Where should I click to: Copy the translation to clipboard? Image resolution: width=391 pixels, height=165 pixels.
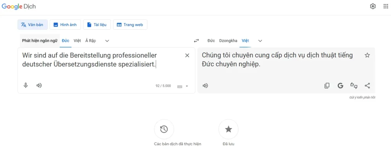tap(327, 86)
